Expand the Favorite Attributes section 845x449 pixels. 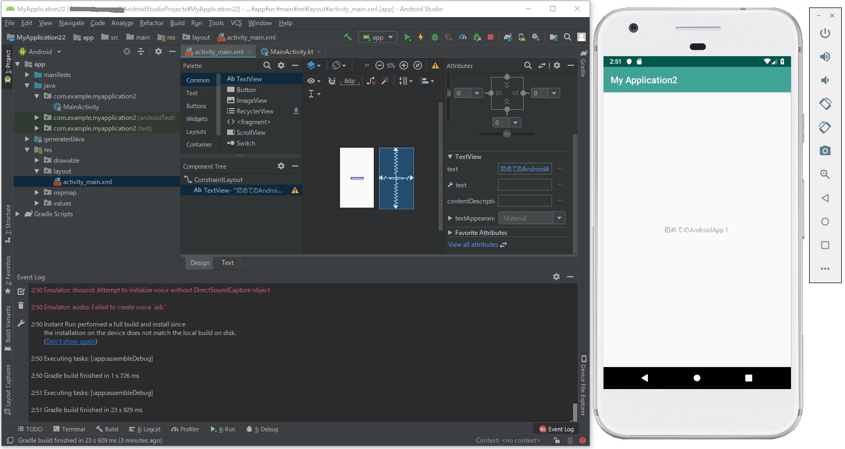[x=450, y=233]
